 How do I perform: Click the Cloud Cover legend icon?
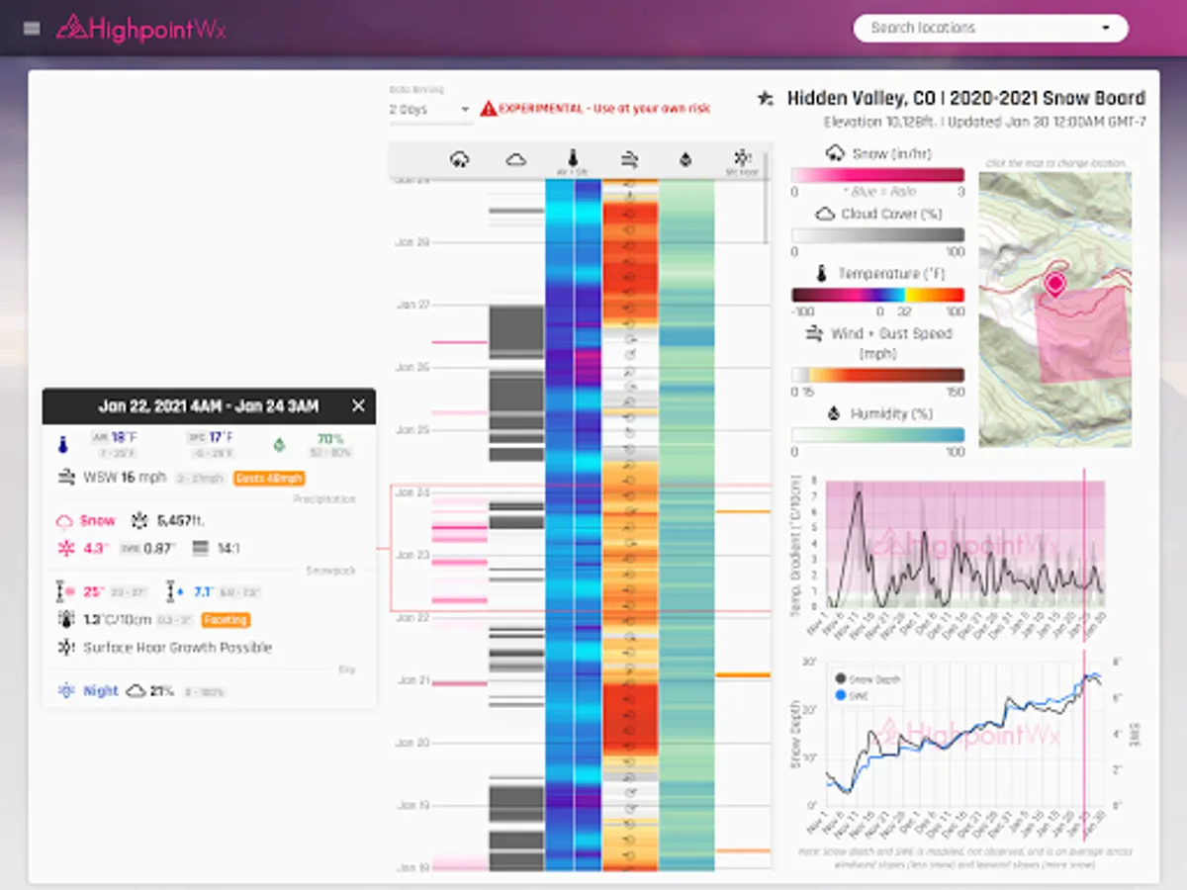point(825,214)
